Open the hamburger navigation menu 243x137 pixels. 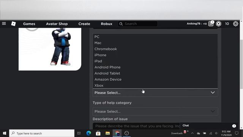click(x=4, y=24)
